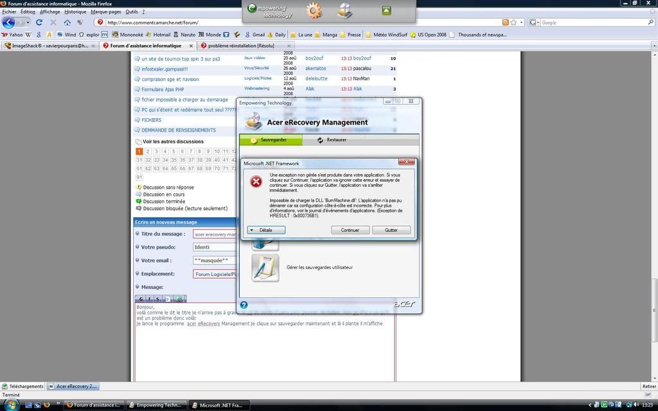Click Retirer in the downloads bar
Image resolution: width=658 pixels, height=411 pixels.
click(x=649, y=386)
